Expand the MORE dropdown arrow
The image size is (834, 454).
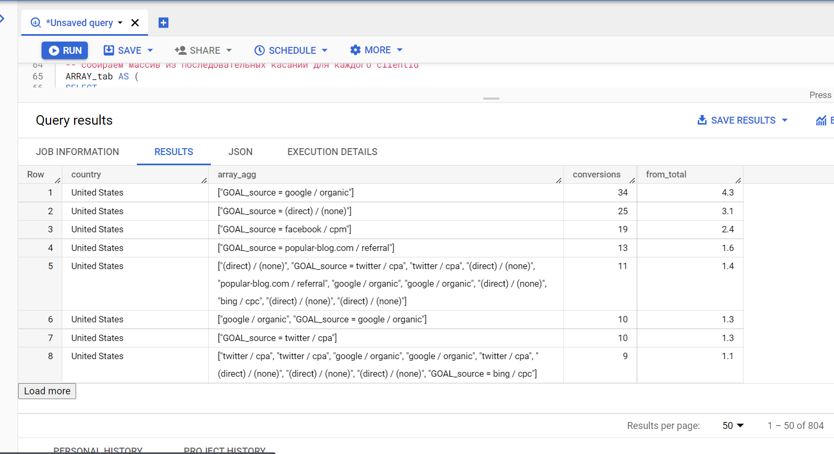click(399, 50)
